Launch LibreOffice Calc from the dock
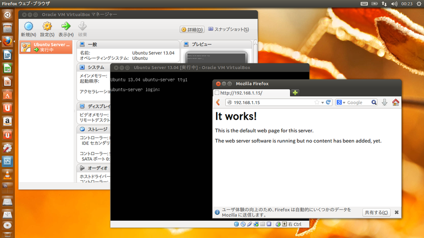Screen dimensions: 424x238 7,68
